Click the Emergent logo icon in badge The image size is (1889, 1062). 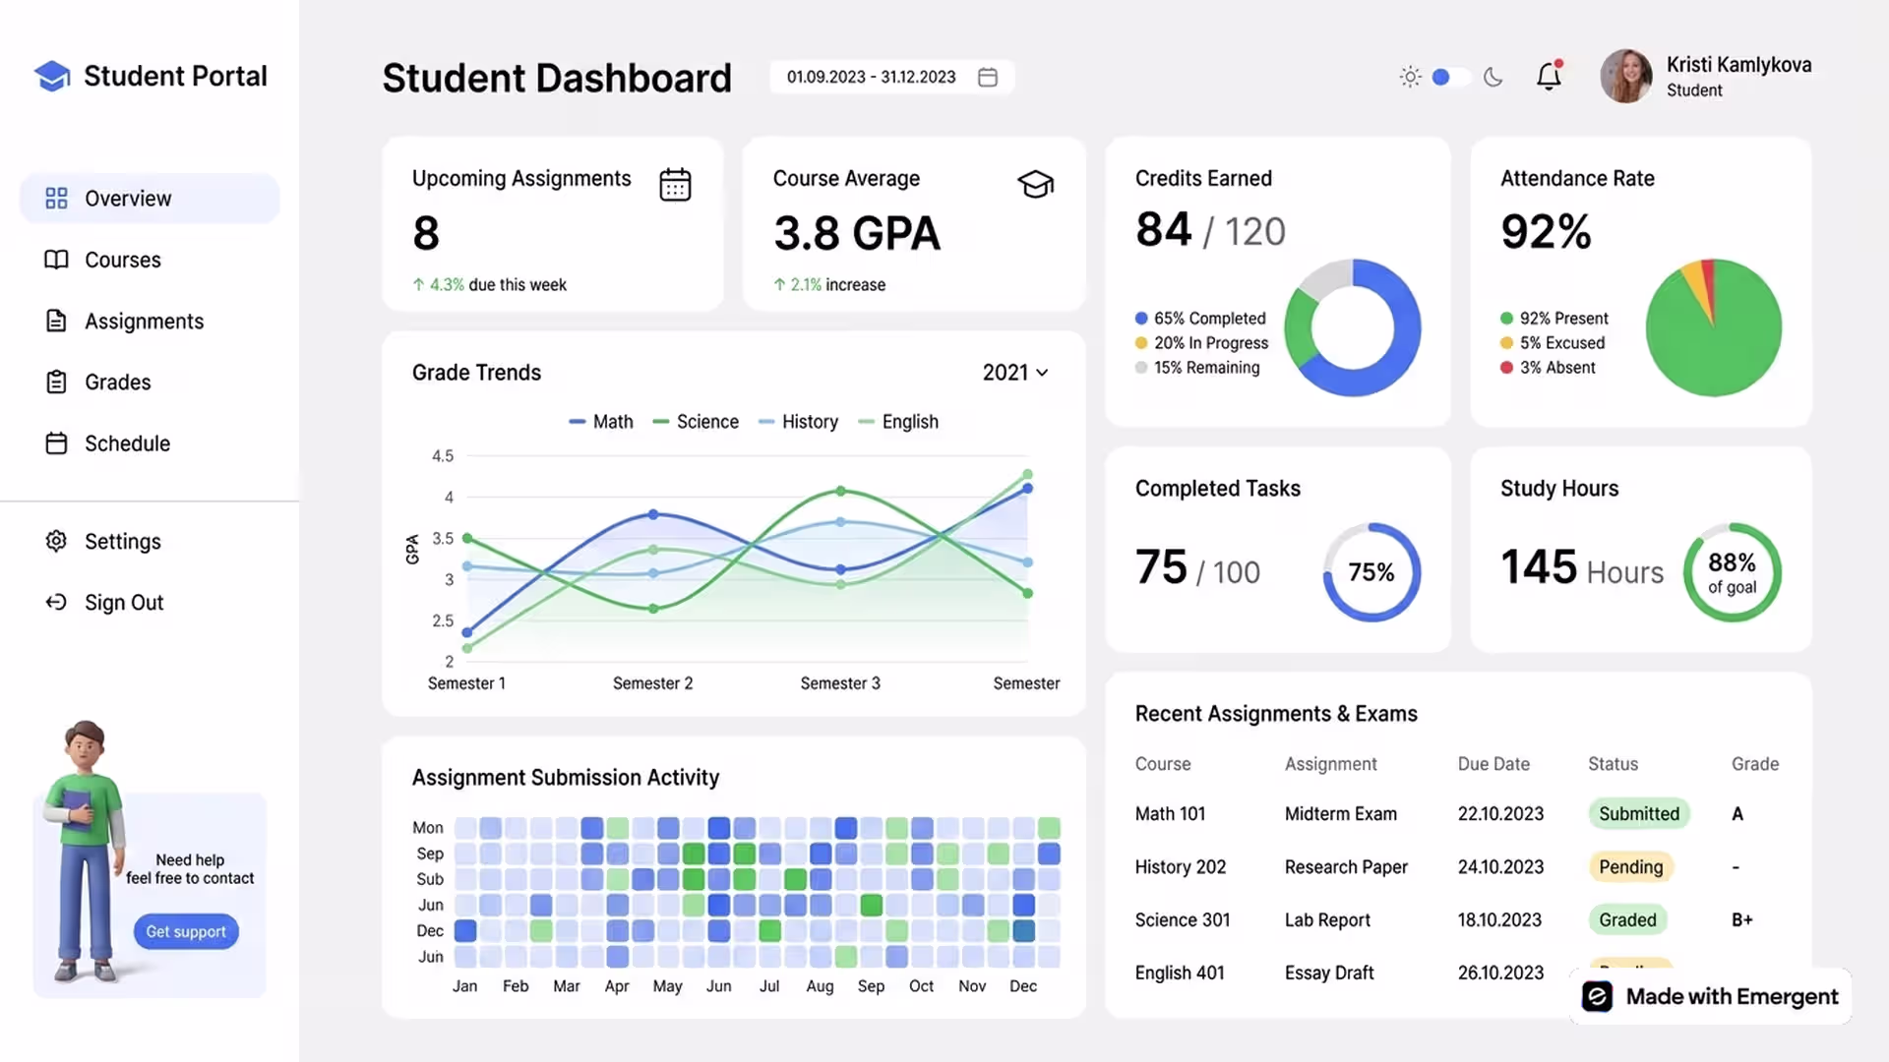coord(1597,996)
